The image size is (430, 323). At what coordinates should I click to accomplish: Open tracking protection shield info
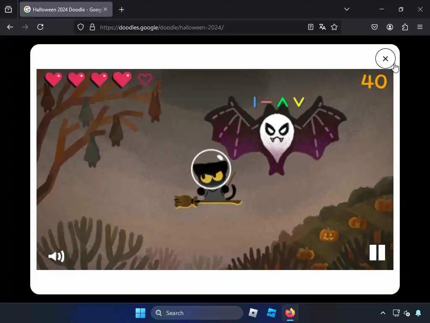point(80,27)
